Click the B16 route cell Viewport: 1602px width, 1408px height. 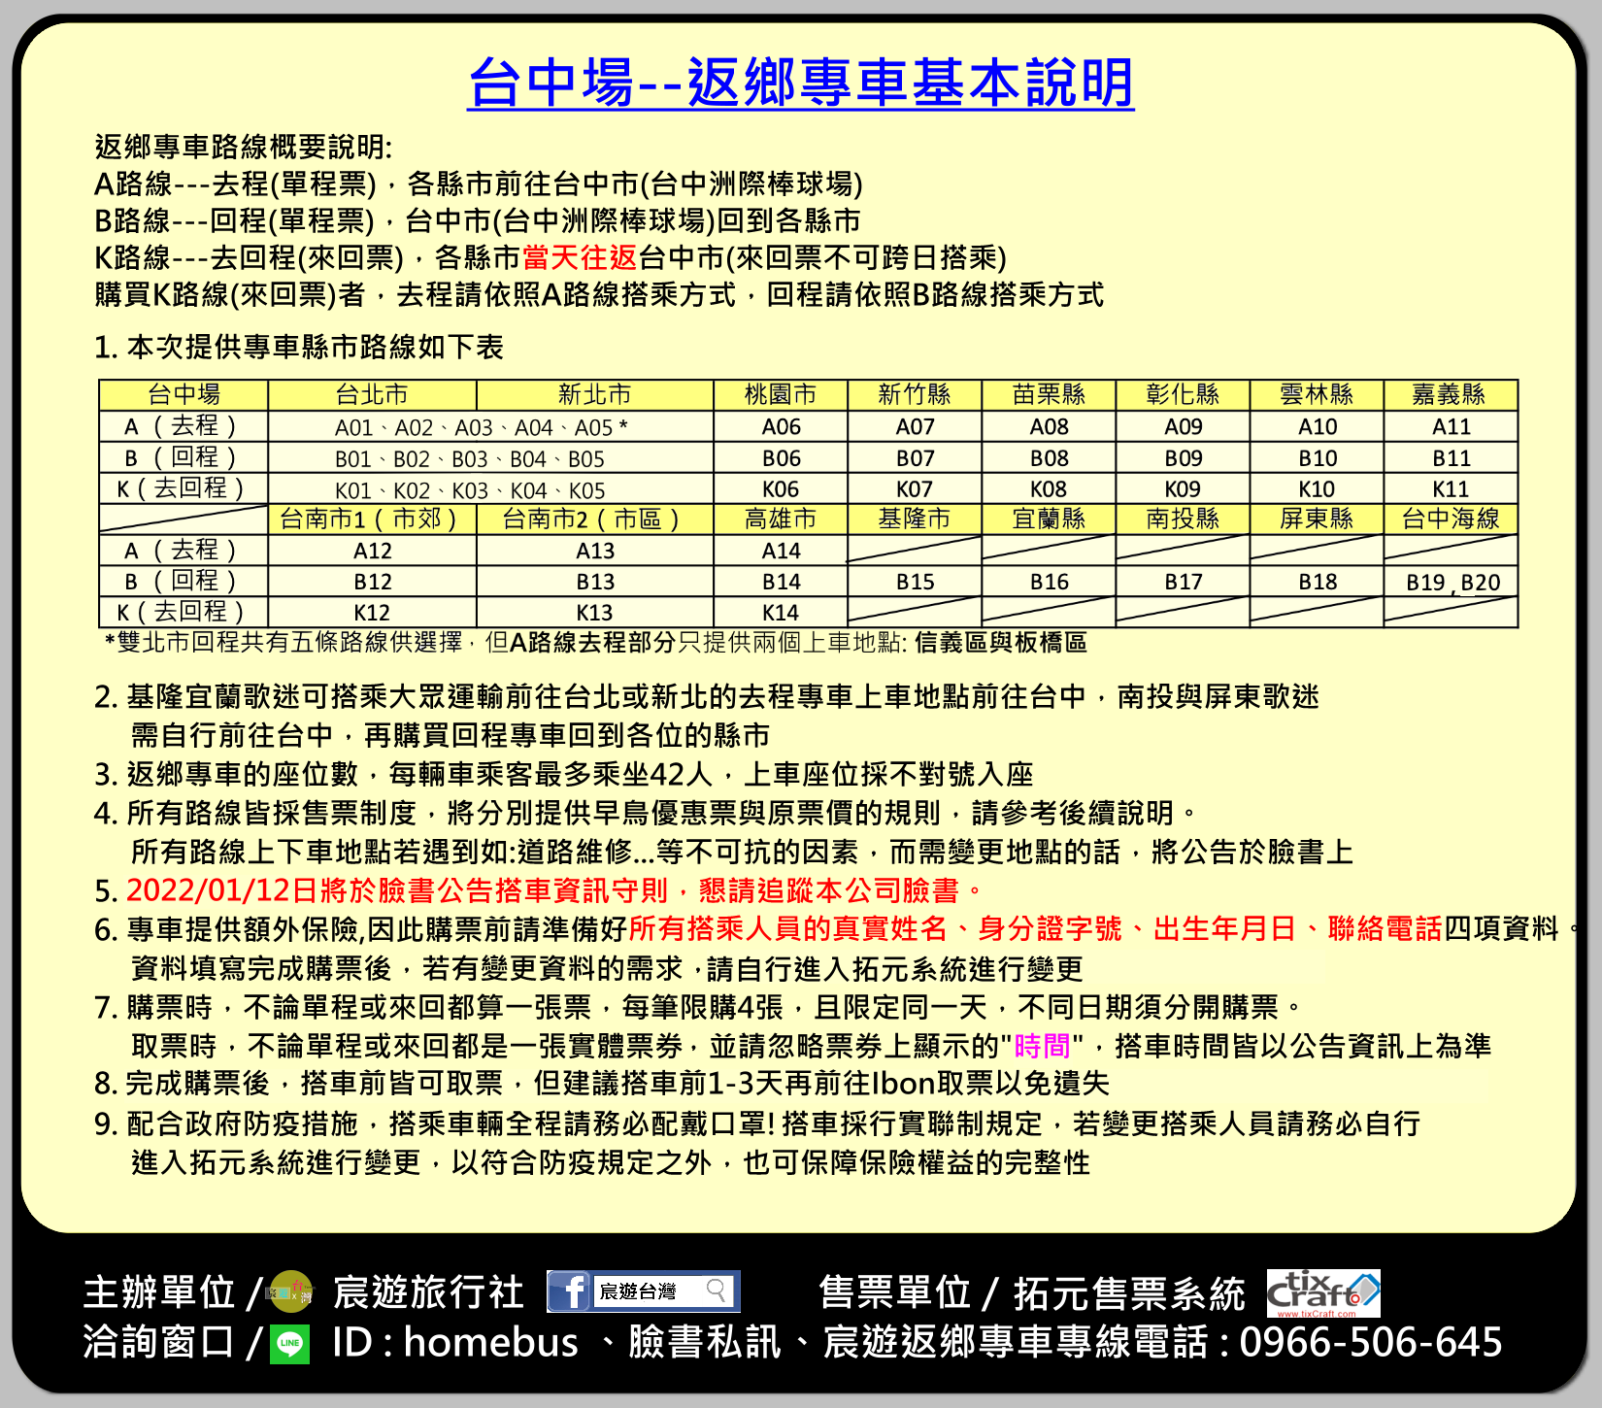pyautogui.click(x=1049, y=582)
